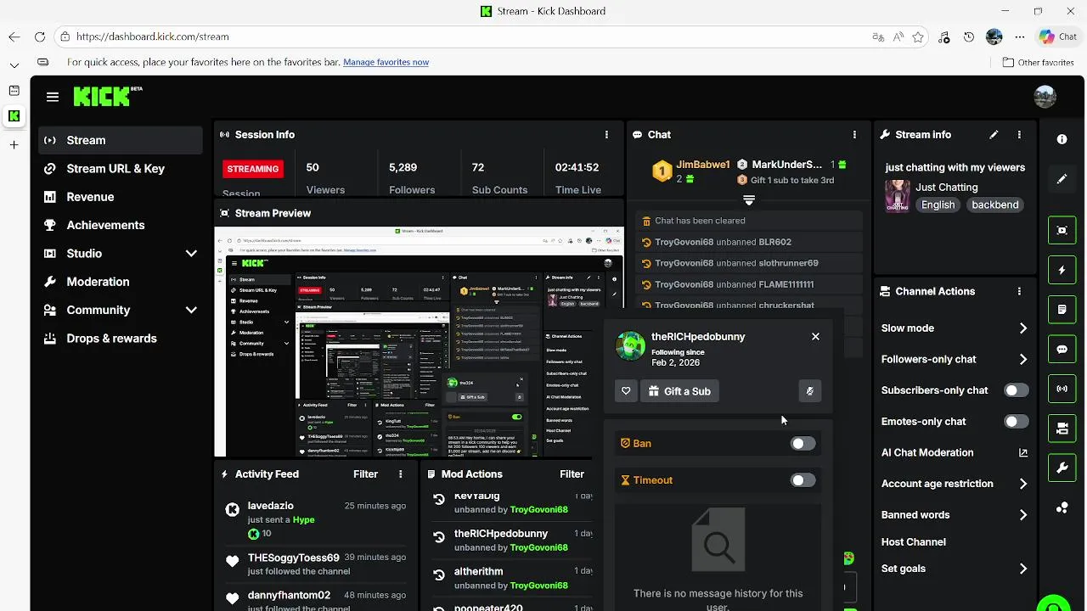The image size is (1087, 611).
Task: Click the mute icon on the user card
Action: [x=810, y=391]
